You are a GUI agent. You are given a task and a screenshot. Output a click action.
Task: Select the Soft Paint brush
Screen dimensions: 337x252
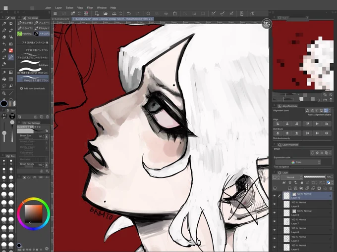33,63
